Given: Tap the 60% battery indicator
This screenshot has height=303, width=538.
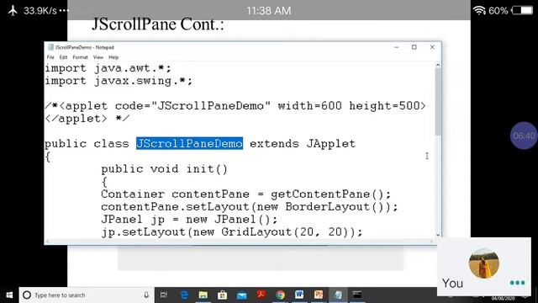Looking at the screenshot, I should pyautogui.click(x=510, y=10).
